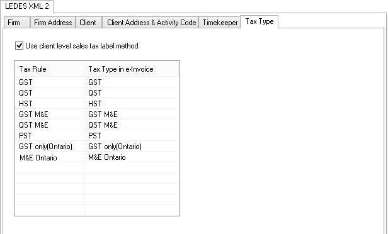This screenshot has width=388, height=234.
Task: Edit the PST e-Invoice tax type cell
Action: click(x=132, y=135)
